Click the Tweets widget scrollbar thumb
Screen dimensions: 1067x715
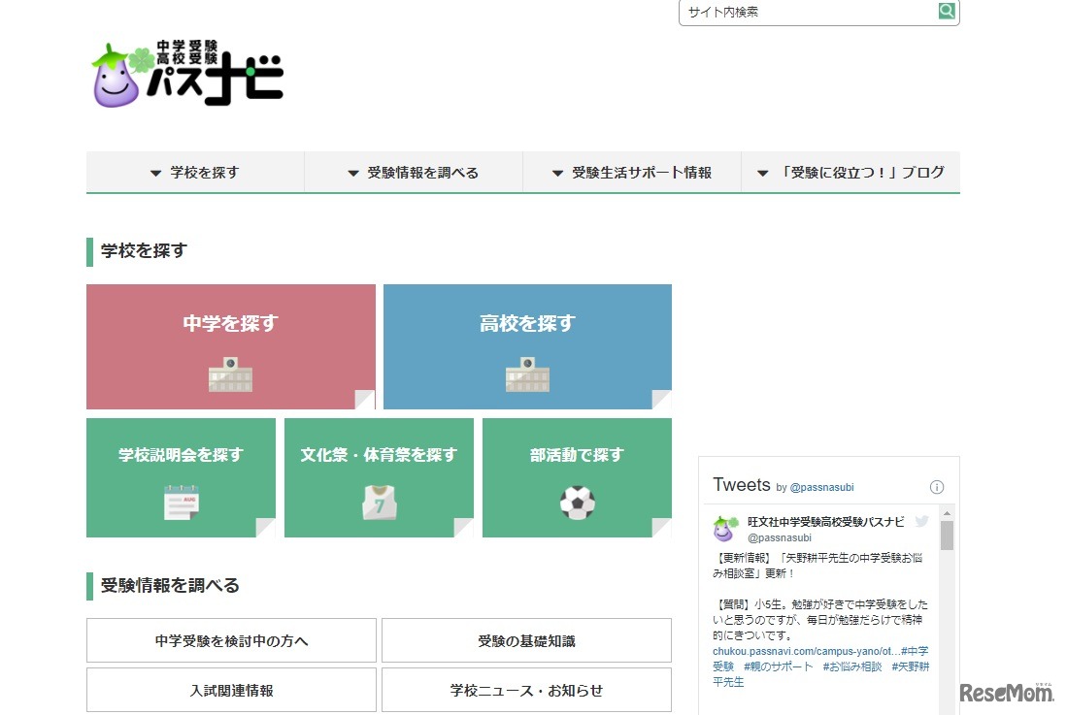coord(947,535)
